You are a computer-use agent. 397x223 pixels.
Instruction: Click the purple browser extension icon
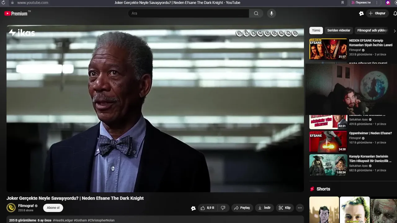tap(388, 2)
